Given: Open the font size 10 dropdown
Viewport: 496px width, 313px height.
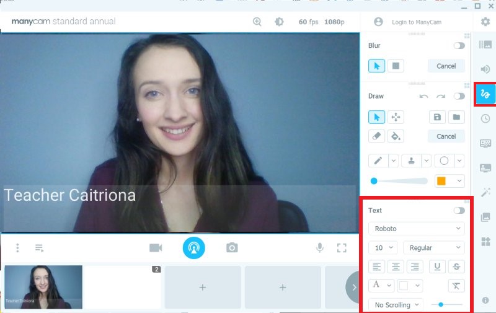Looking at the screenshot, I should (383, 247).
